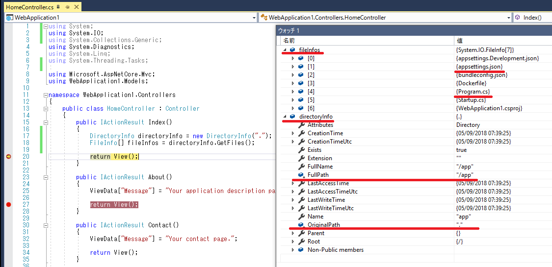Click the 値 column header
Viewport: 552px width, 267px height.
pos(459,41)
